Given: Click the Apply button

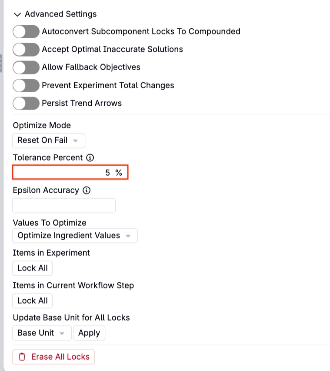Looking at the screenshot, I should point(89,333).
